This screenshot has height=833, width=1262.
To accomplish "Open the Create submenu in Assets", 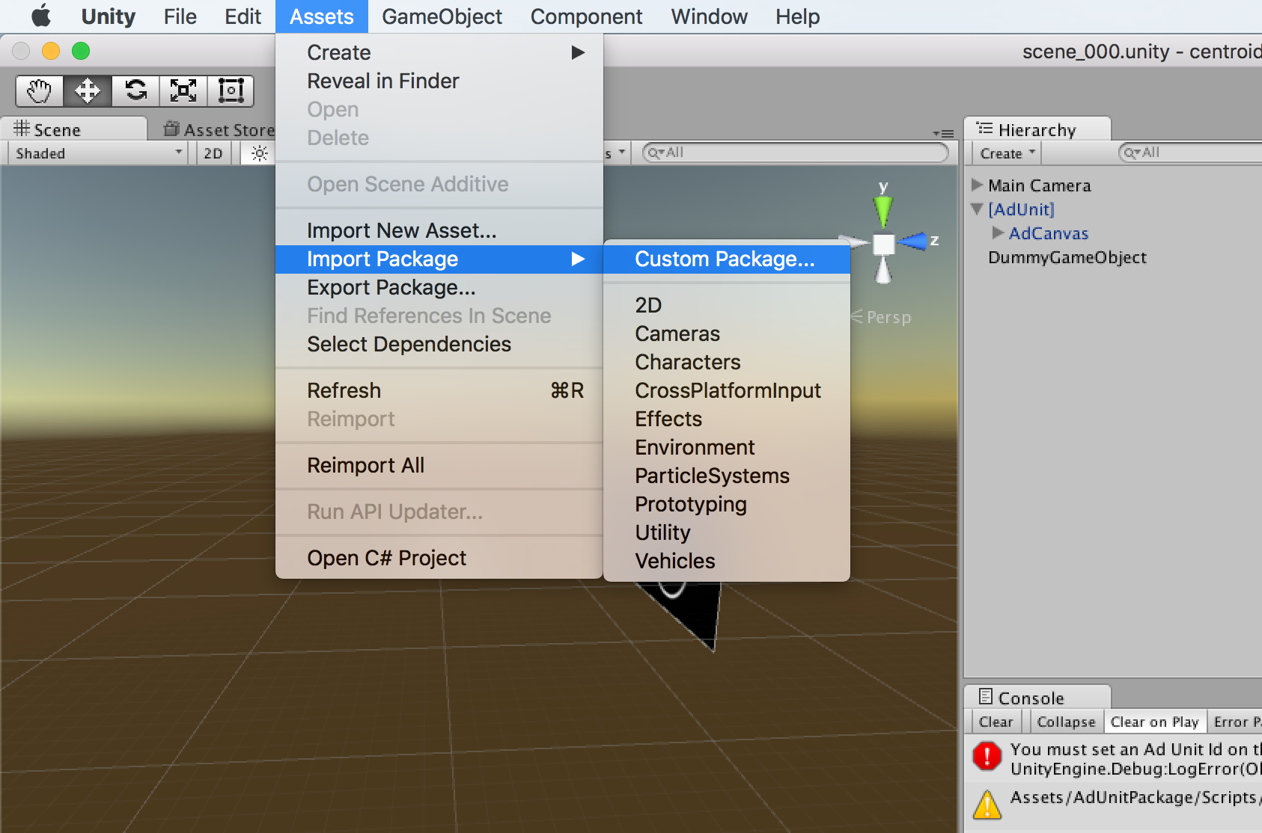I will [x=439, y=52].
